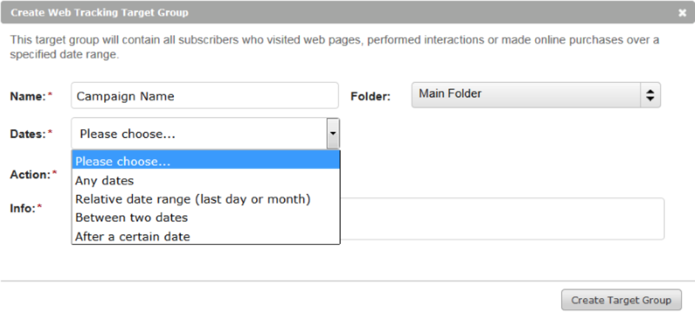
Task: Collapse the Dates list via its arrow button
Action: click(333, 134)
